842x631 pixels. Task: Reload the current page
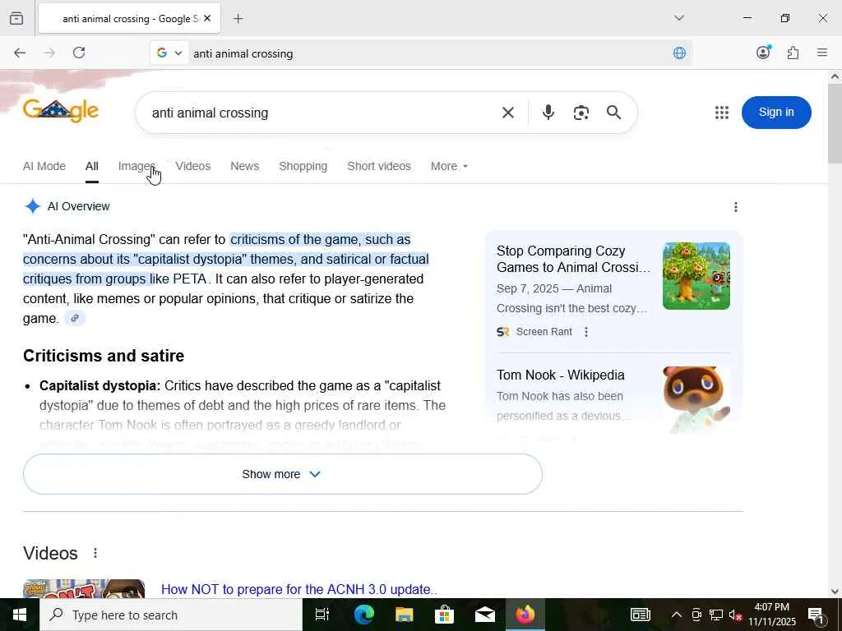click(x=79, y=53)
